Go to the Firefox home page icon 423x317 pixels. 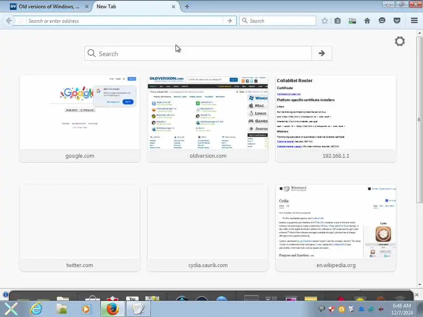coord(367,21)
